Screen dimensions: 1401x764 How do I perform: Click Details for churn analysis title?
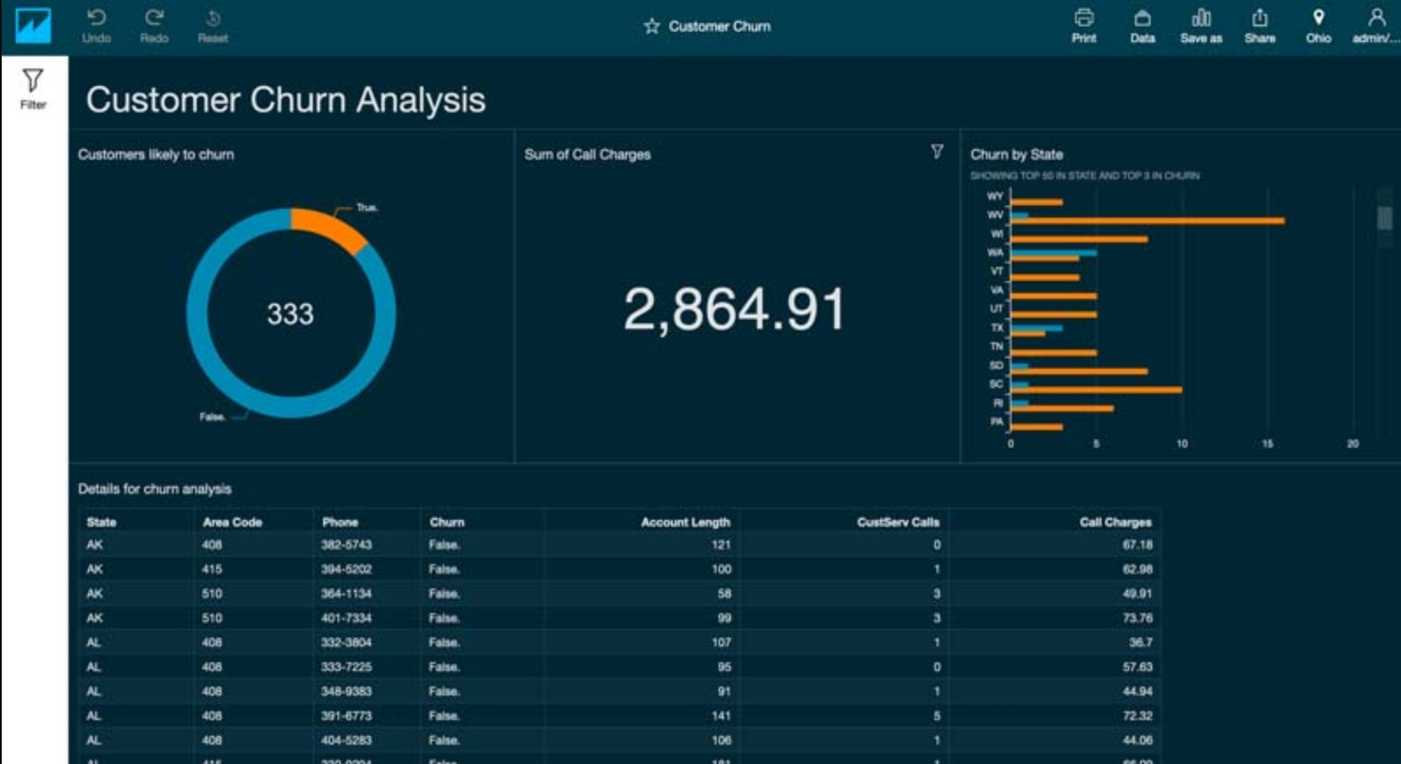click(x=155, y=489)
